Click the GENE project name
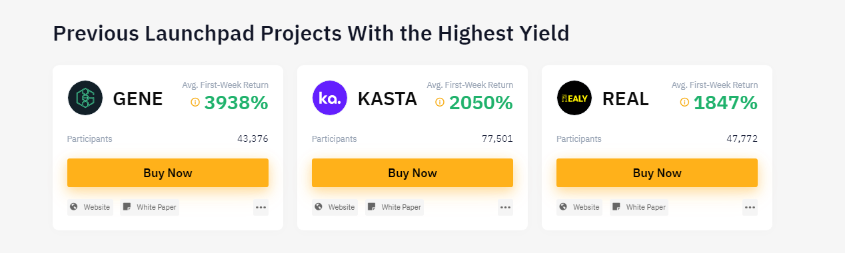The image size is (845, 253). coord(138,99)
